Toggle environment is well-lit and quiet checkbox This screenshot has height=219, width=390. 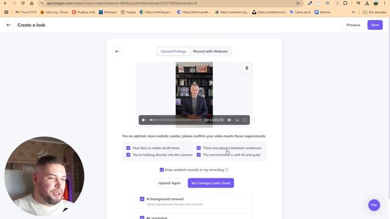(x=199, y=155)
